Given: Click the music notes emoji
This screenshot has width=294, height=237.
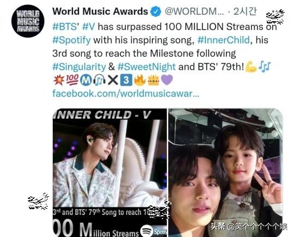Looking at the screenshot, I should (265, 67).
